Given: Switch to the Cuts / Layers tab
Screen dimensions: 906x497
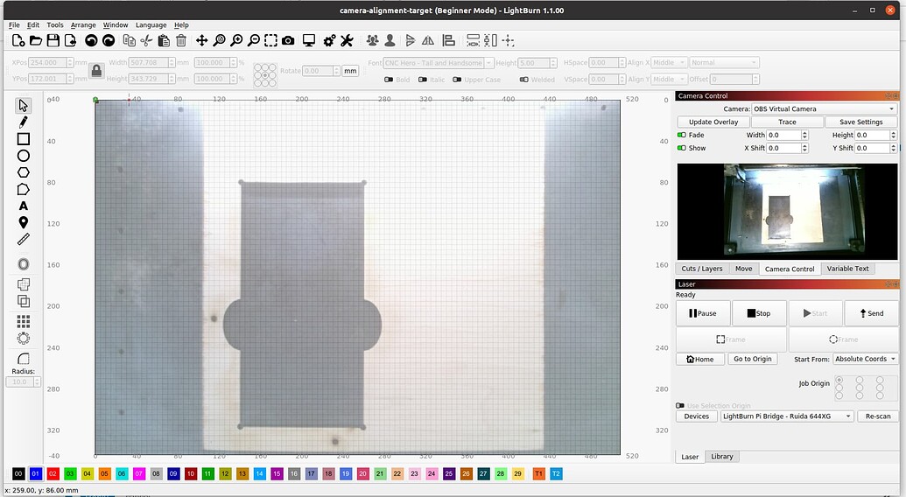Looking at the screenshot, I should 701,269.
